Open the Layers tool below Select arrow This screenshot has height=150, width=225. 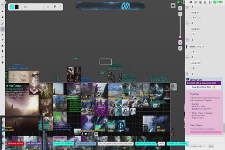pyautogui.click(x=3, y=17)
